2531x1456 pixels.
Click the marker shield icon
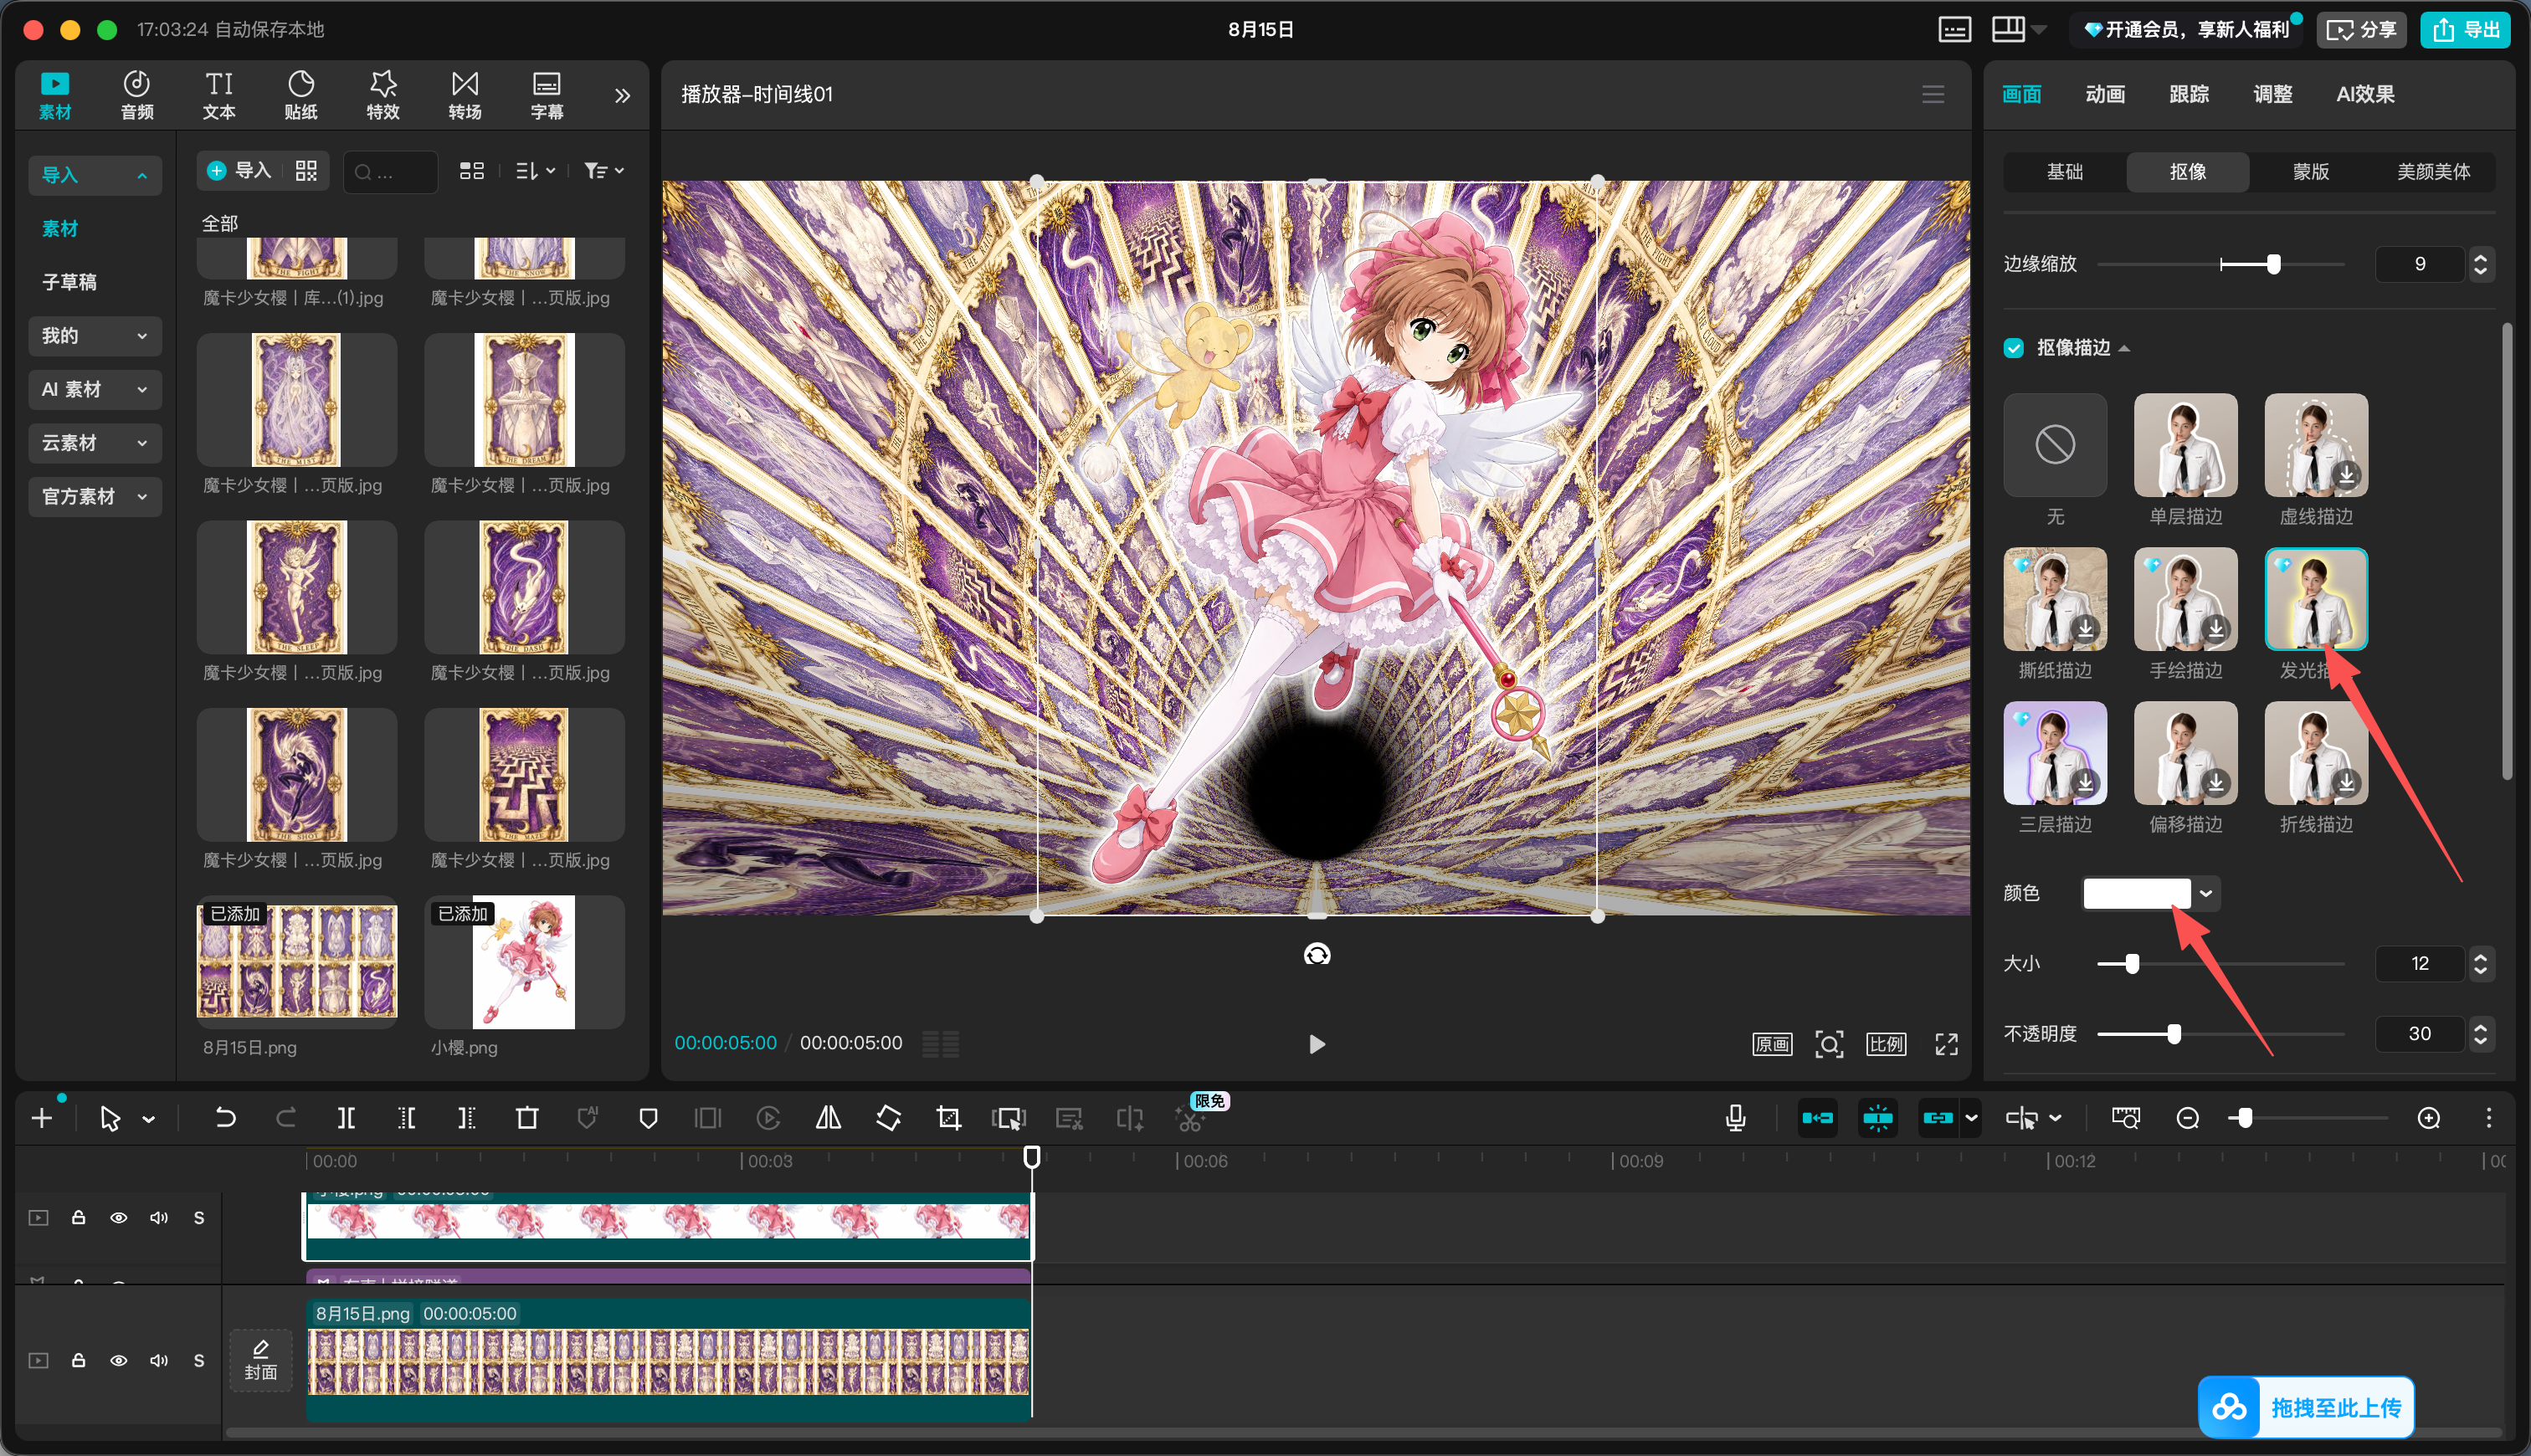tap(648, 1118)
